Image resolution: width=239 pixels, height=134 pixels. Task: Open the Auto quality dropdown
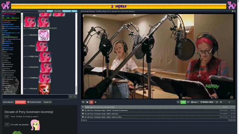click(x=195, y=102)
